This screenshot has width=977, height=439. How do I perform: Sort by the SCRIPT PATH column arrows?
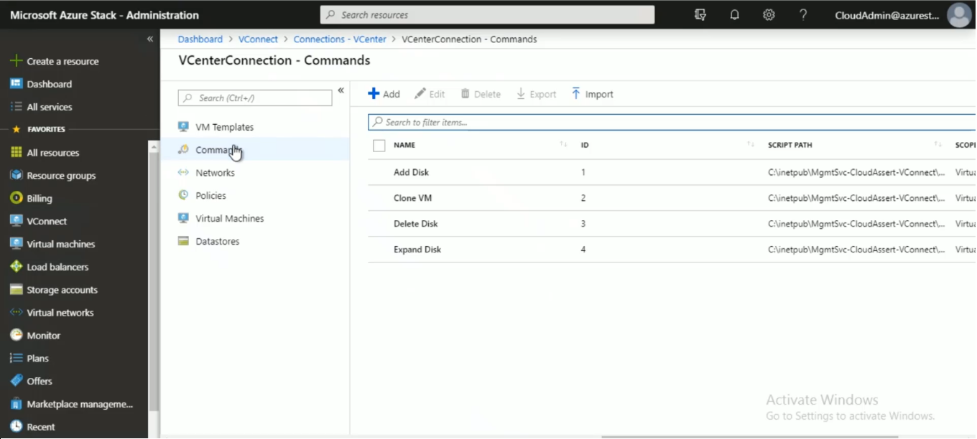coord(937,145)
